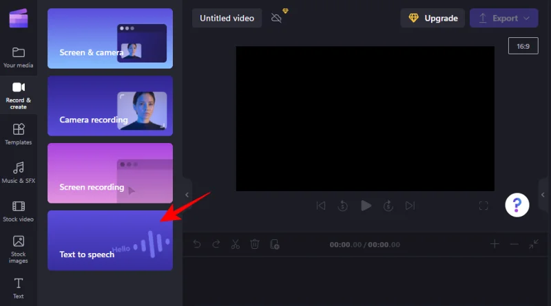Viewport: 551px width, 306px height.
Task: Open the Templates tab
Action: click(x=19, y=134)
